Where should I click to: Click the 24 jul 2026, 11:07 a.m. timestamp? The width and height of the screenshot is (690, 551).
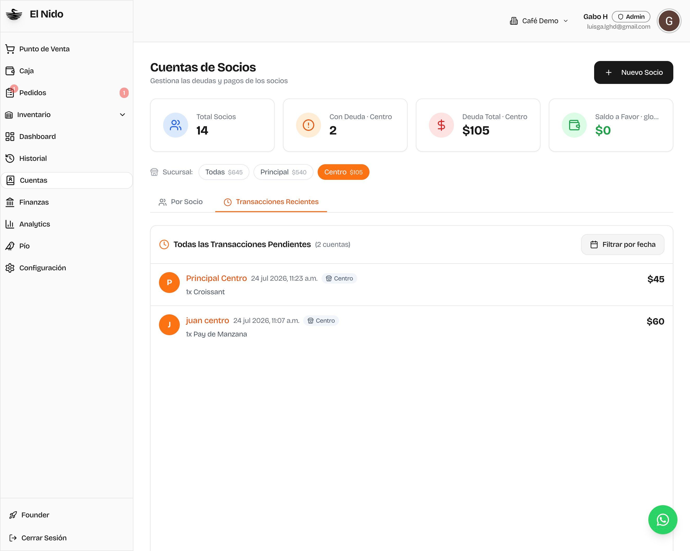pyautogui.click(x=266, y=321)
